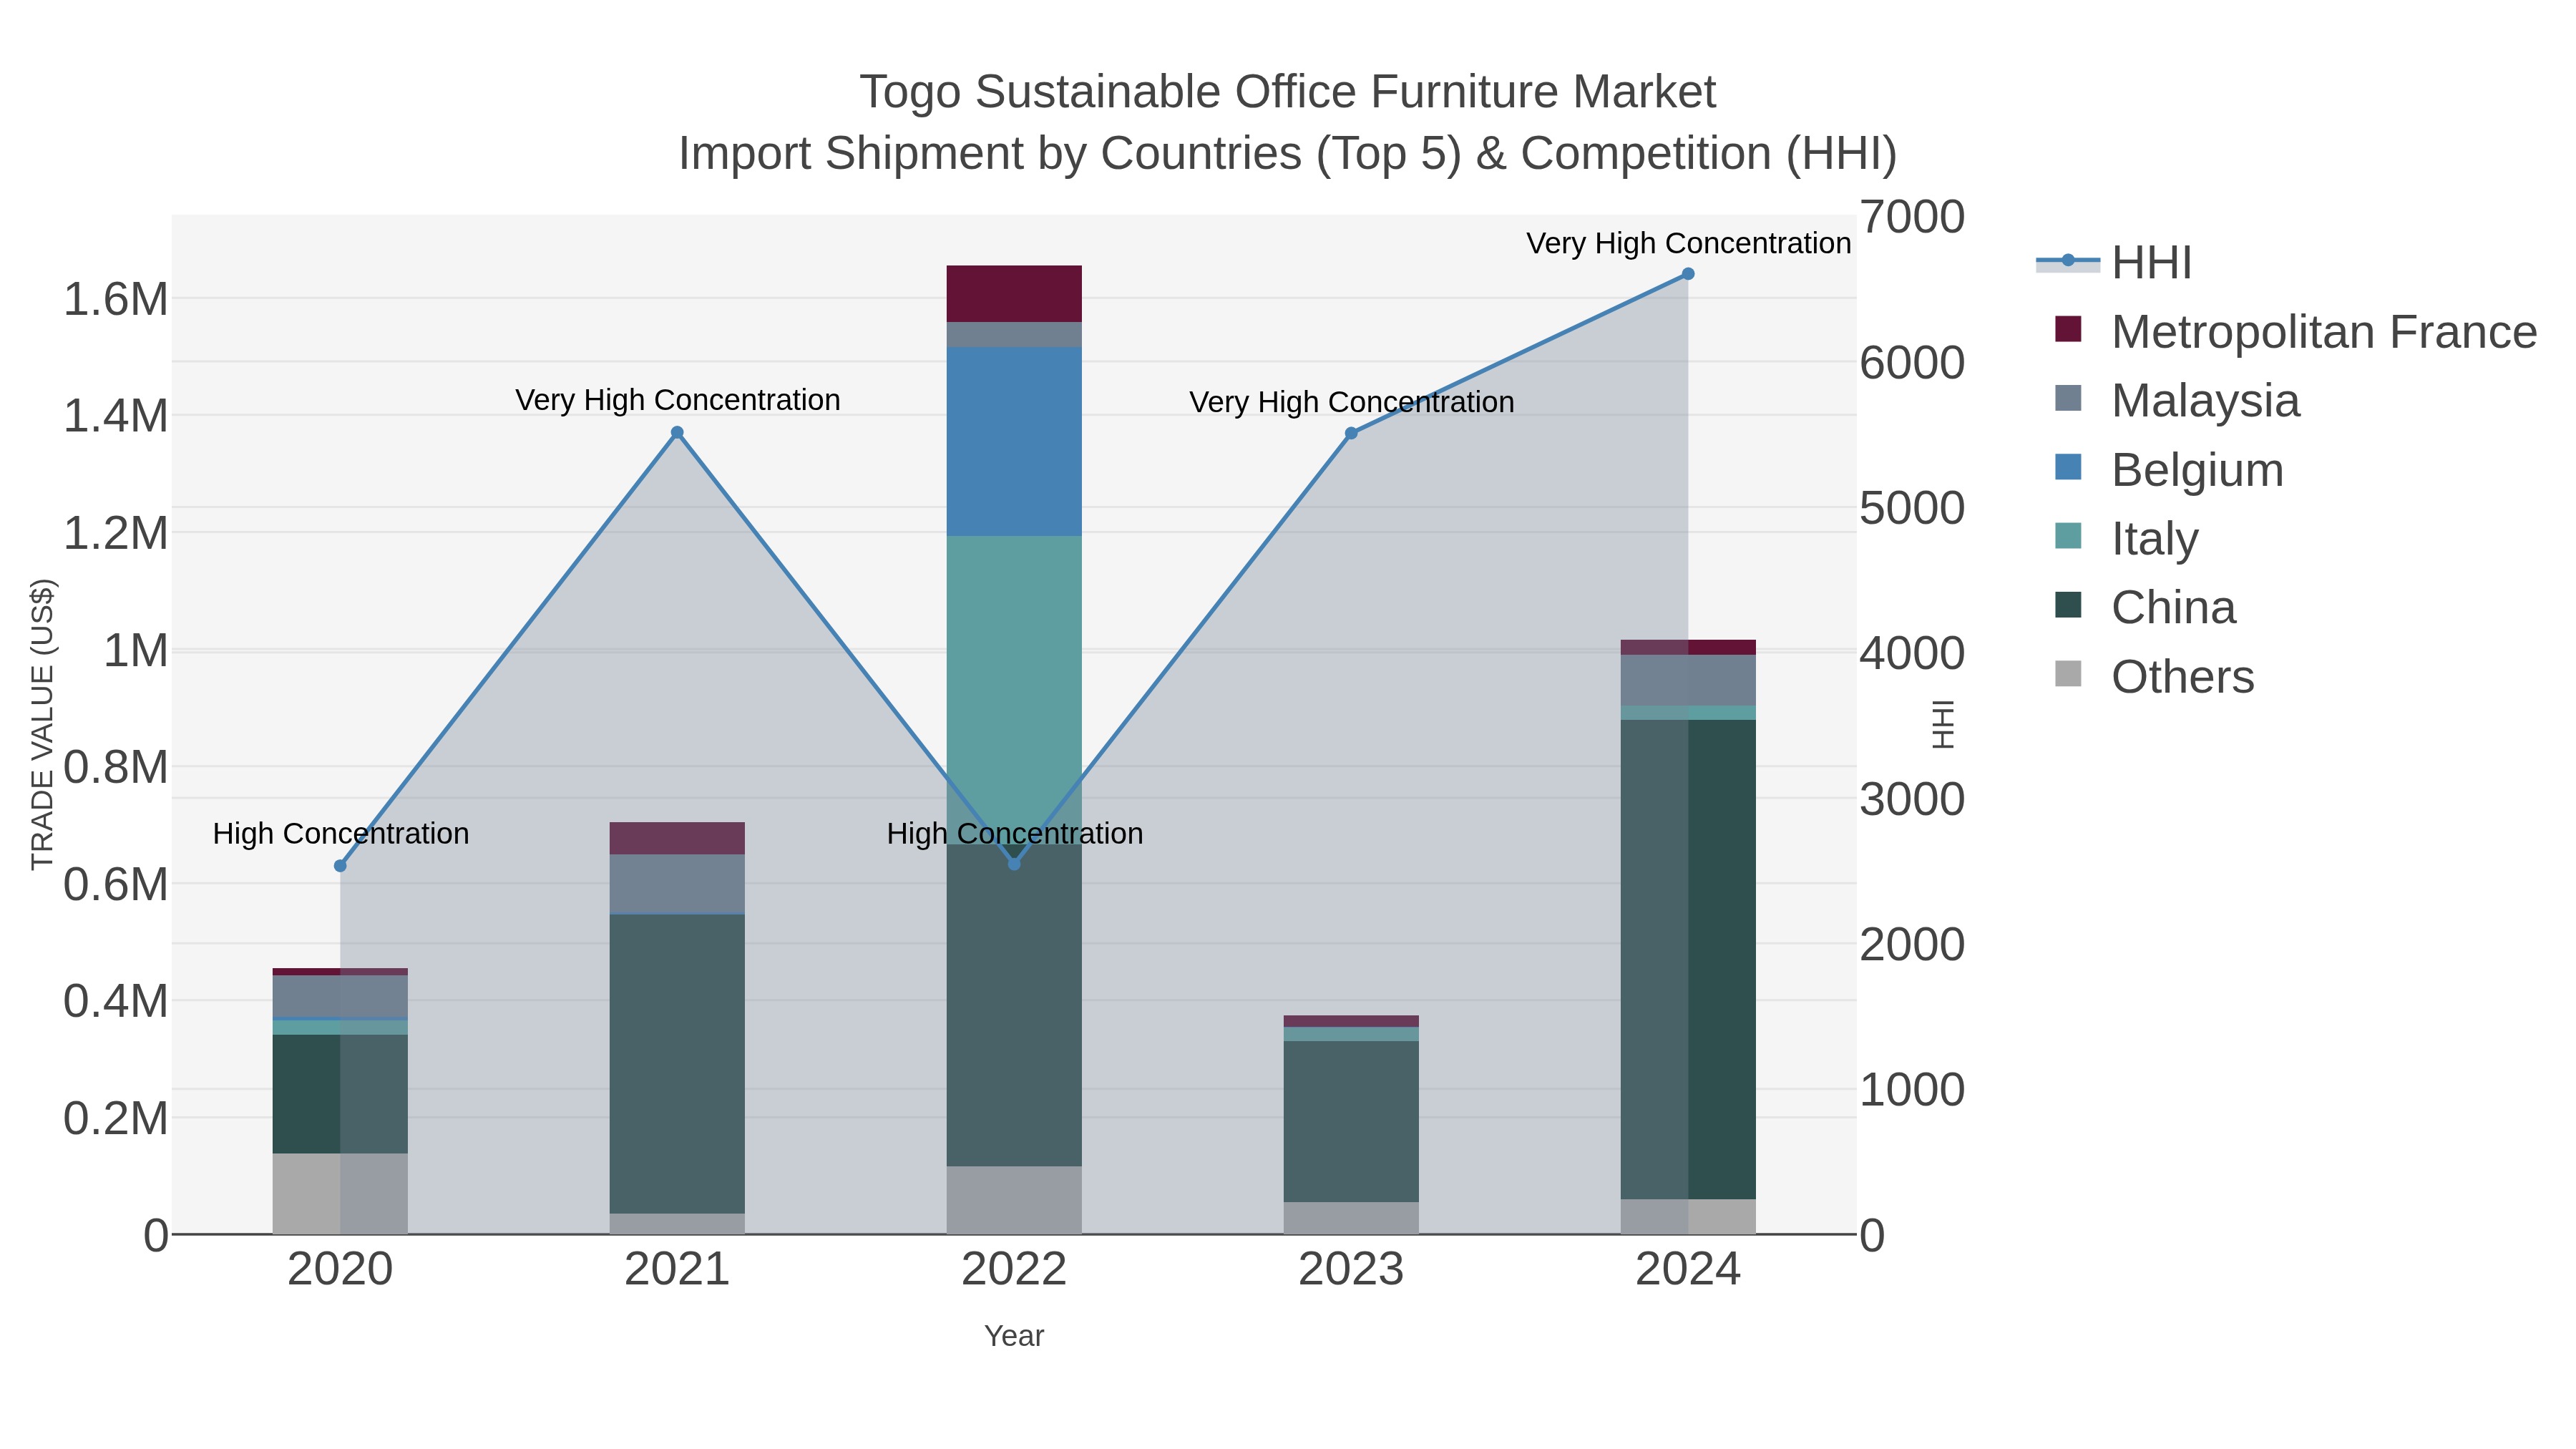Screen dimensions: 2576x1449
Task: Click China segment of 2023 bar
Action: [x=1351, y=1122]
